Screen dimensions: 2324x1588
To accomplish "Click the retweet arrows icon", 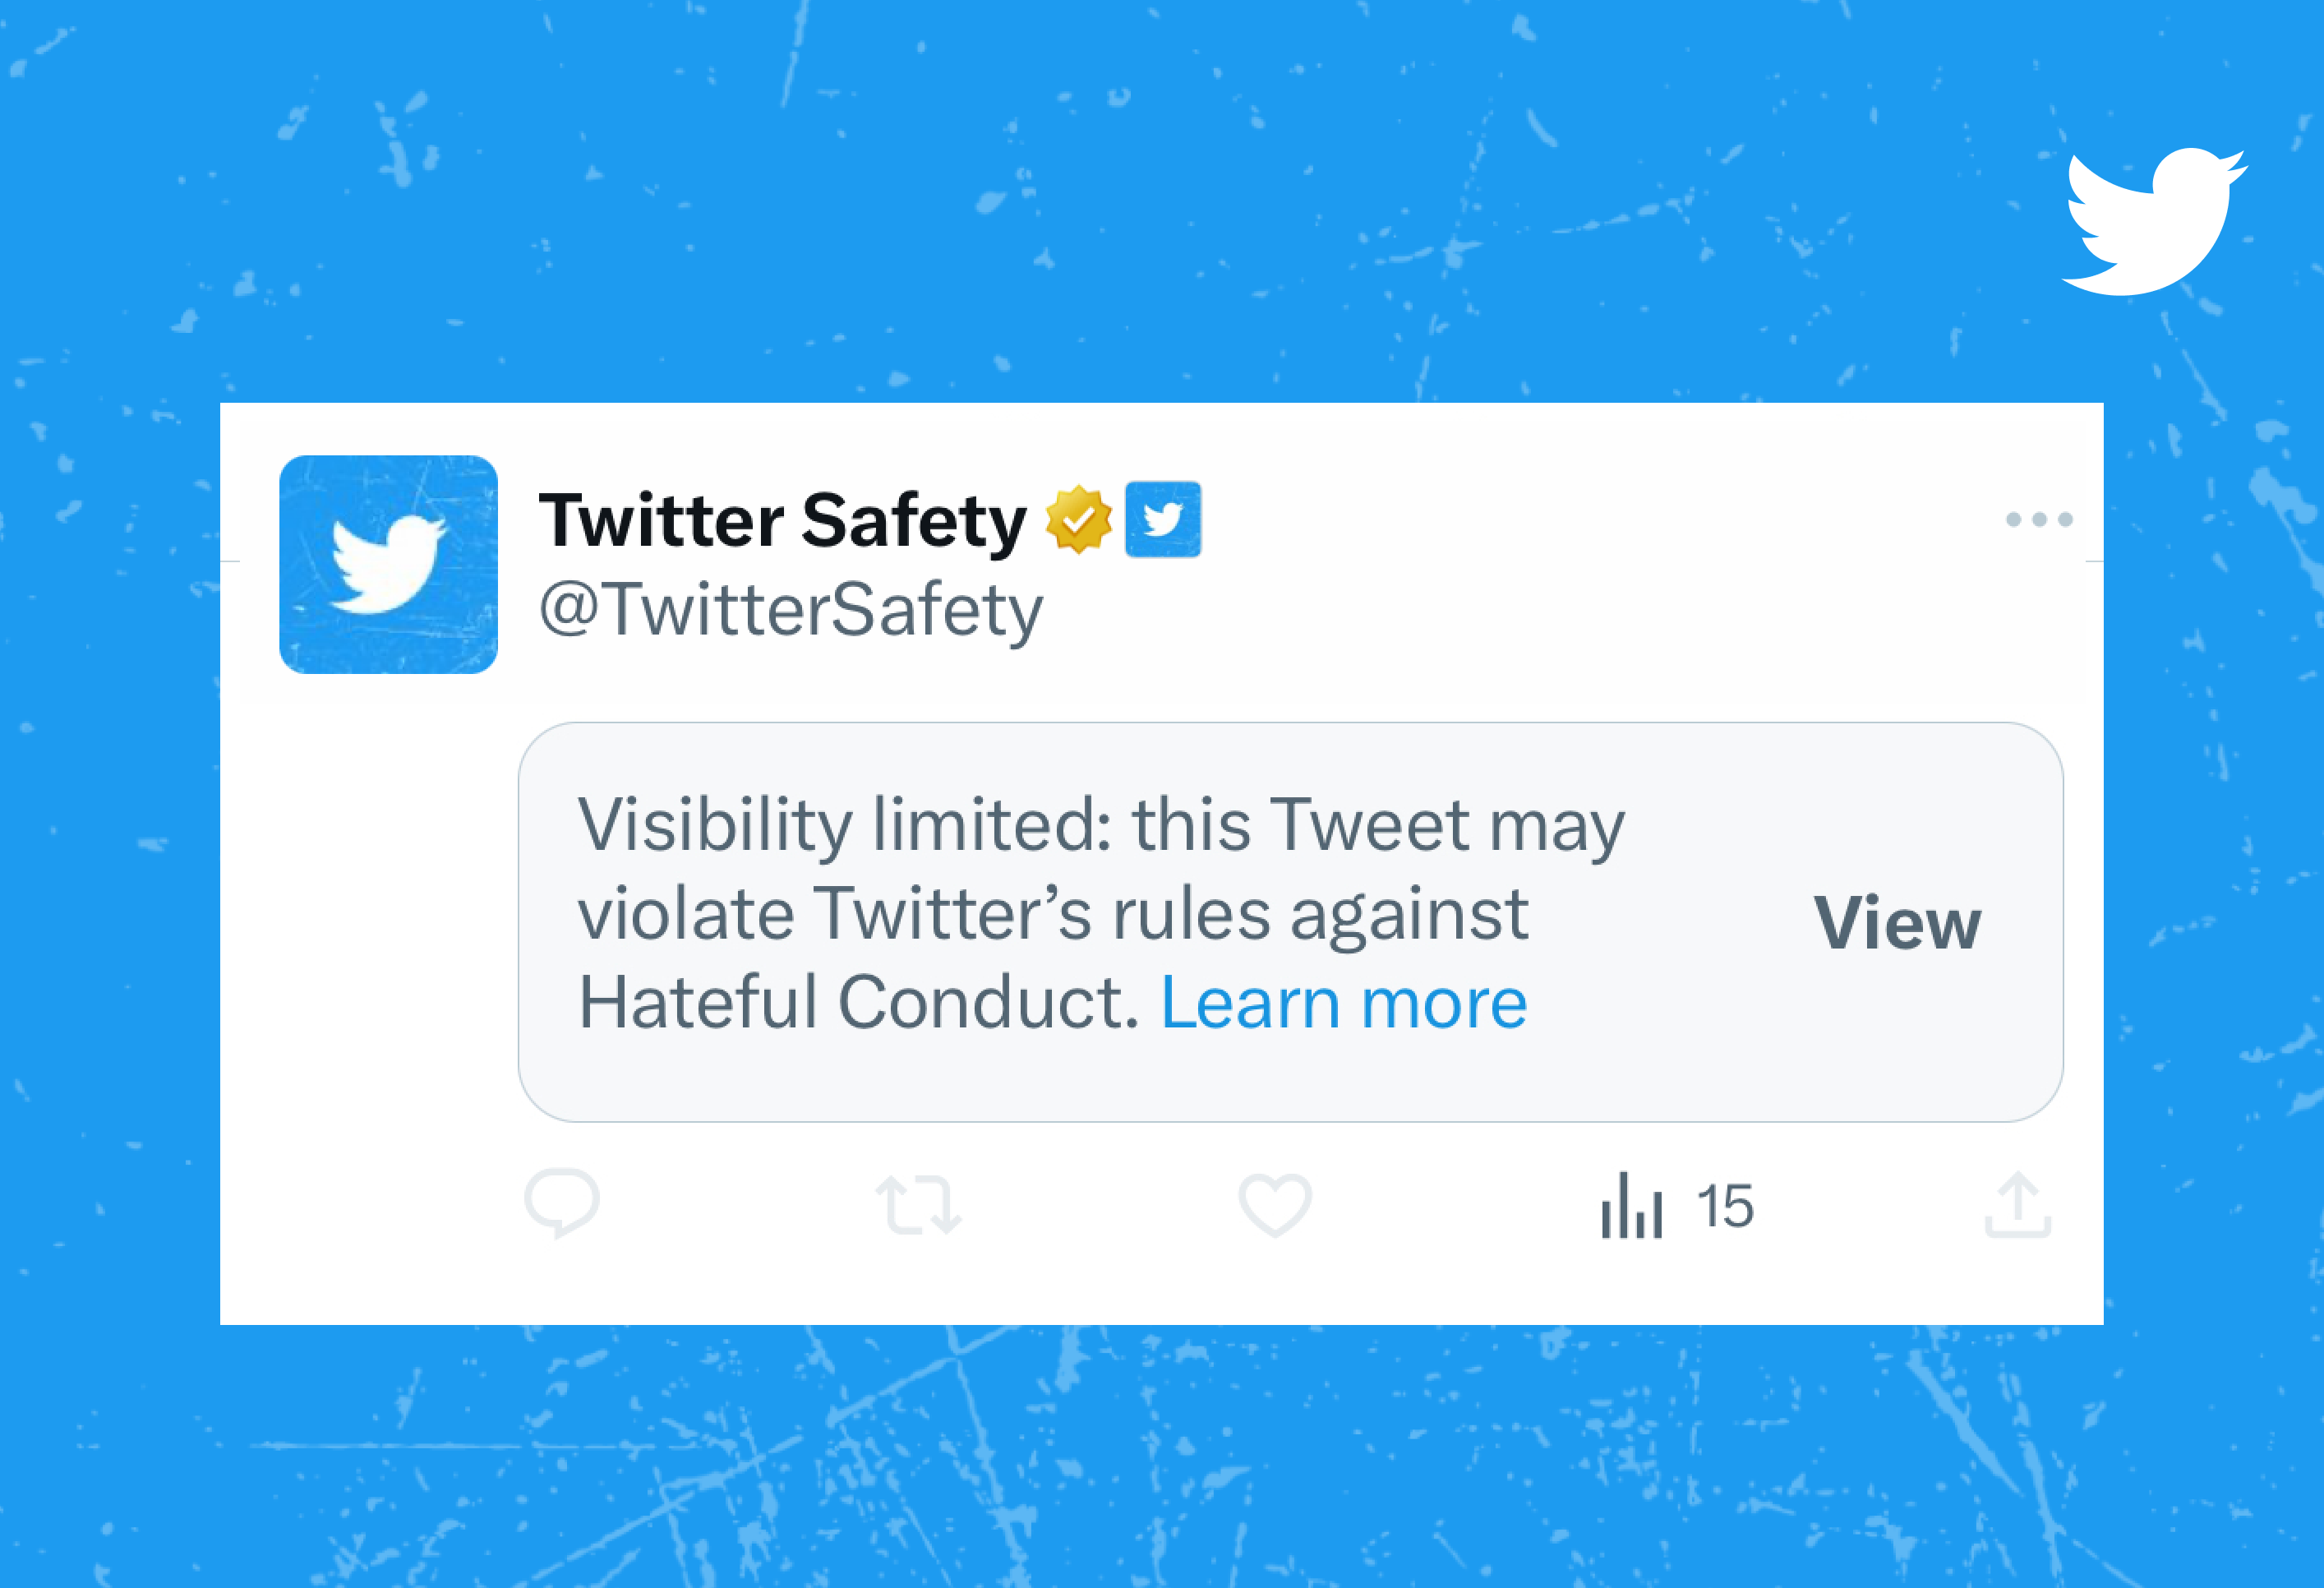I will coord(918,1205).
